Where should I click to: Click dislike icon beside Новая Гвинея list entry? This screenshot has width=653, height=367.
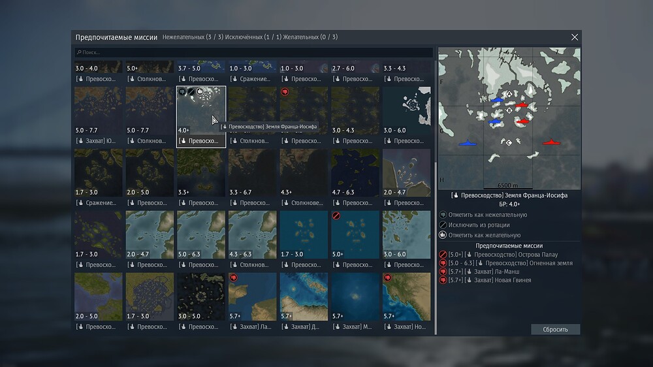coord(443,280)
